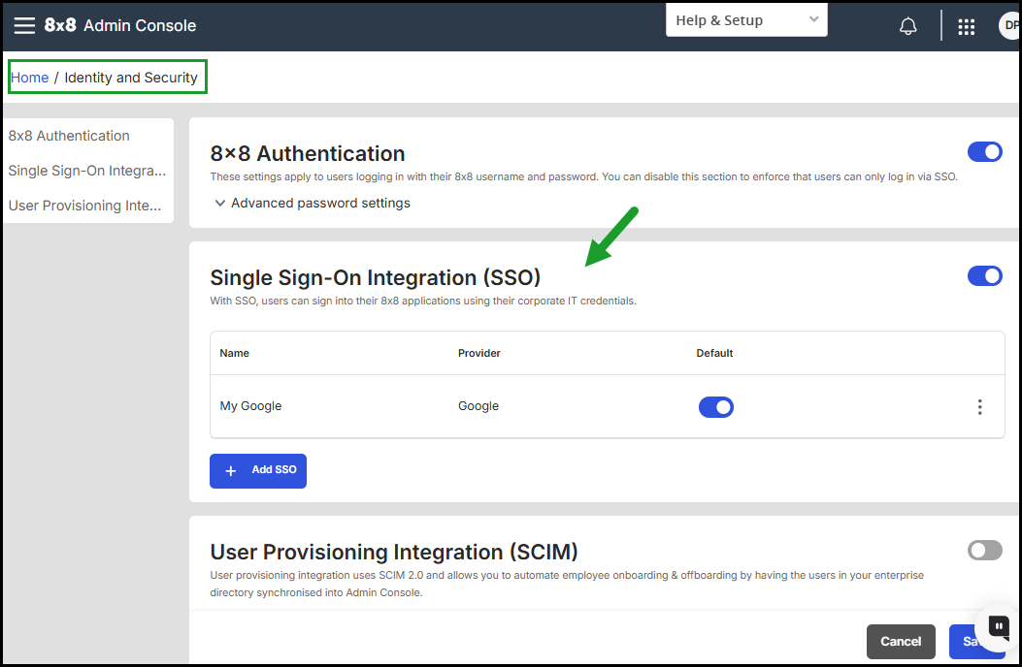Toggle 8x8 Authentication off
The height and width of the screenshot is (667, 1022).
click(x=985, y=152)
